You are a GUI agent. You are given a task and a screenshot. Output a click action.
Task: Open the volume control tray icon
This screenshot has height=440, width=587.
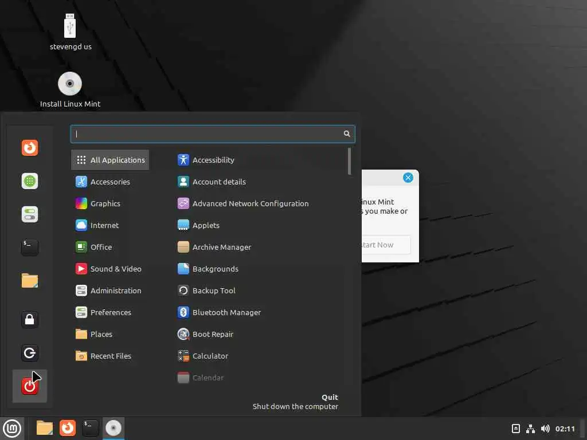tap(545, 429)
